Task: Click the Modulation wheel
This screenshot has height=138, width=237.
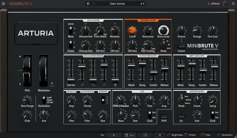Action: click(x=44, y=70)
